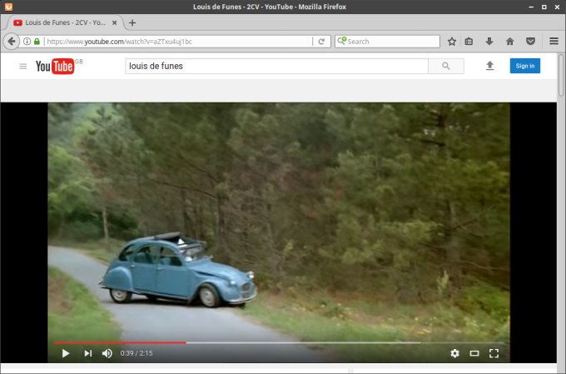Enter full screen mode
The image size is (566, 374).
494,353
